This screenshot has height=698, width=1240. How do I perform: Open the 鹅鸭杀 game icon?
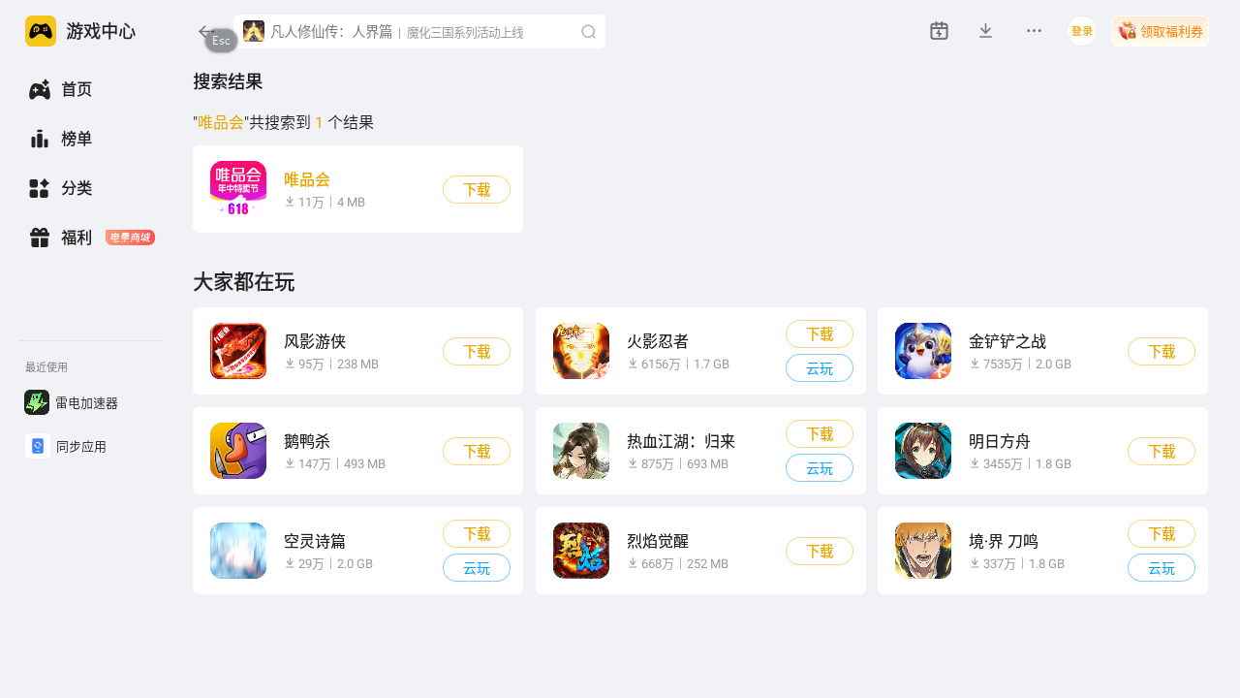(238, 451)
